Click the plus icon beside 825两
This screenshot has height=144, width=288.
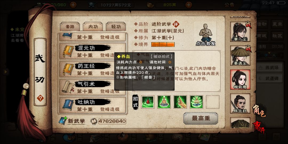(189, 5)
